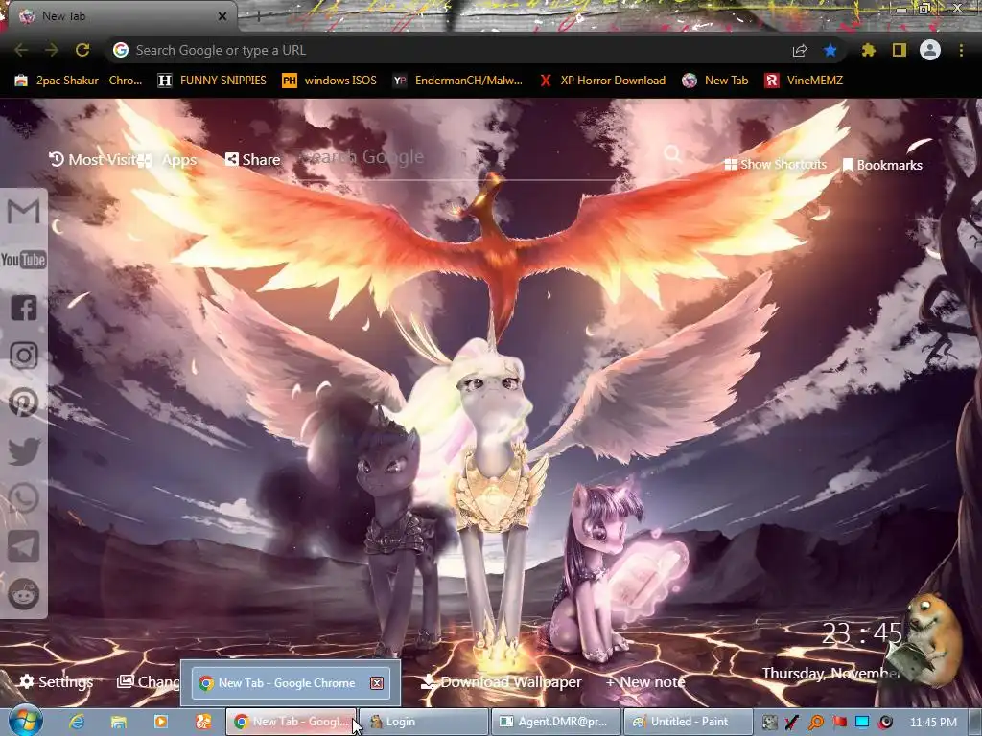This screenshot has height=736, width=982.
Task: Click the red flag icon in the system tray
Action: 839,723
